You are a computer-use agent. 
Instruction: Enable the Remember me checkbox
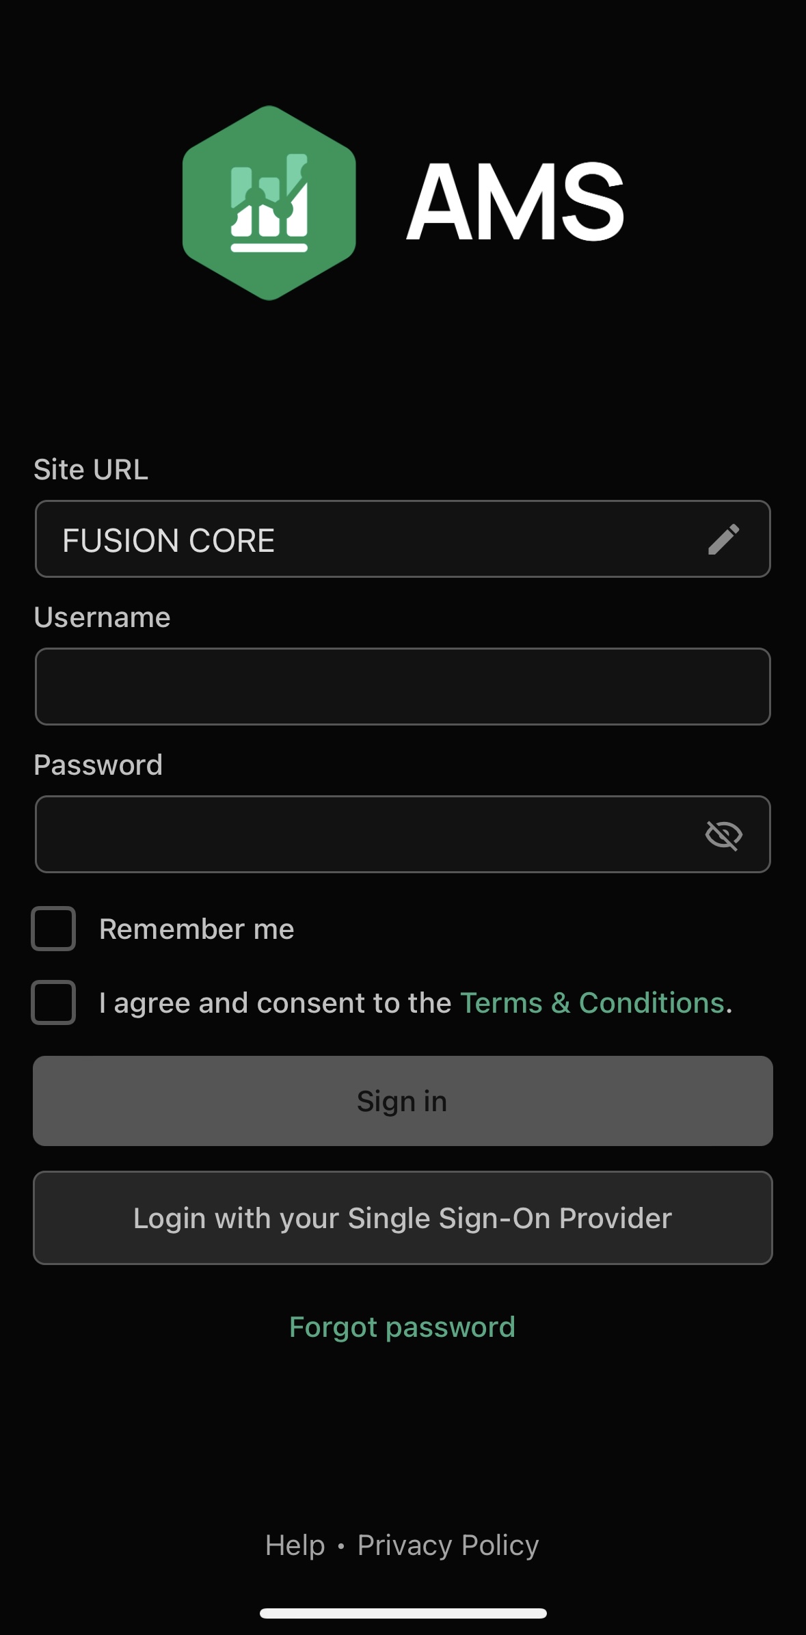point(53,929)
